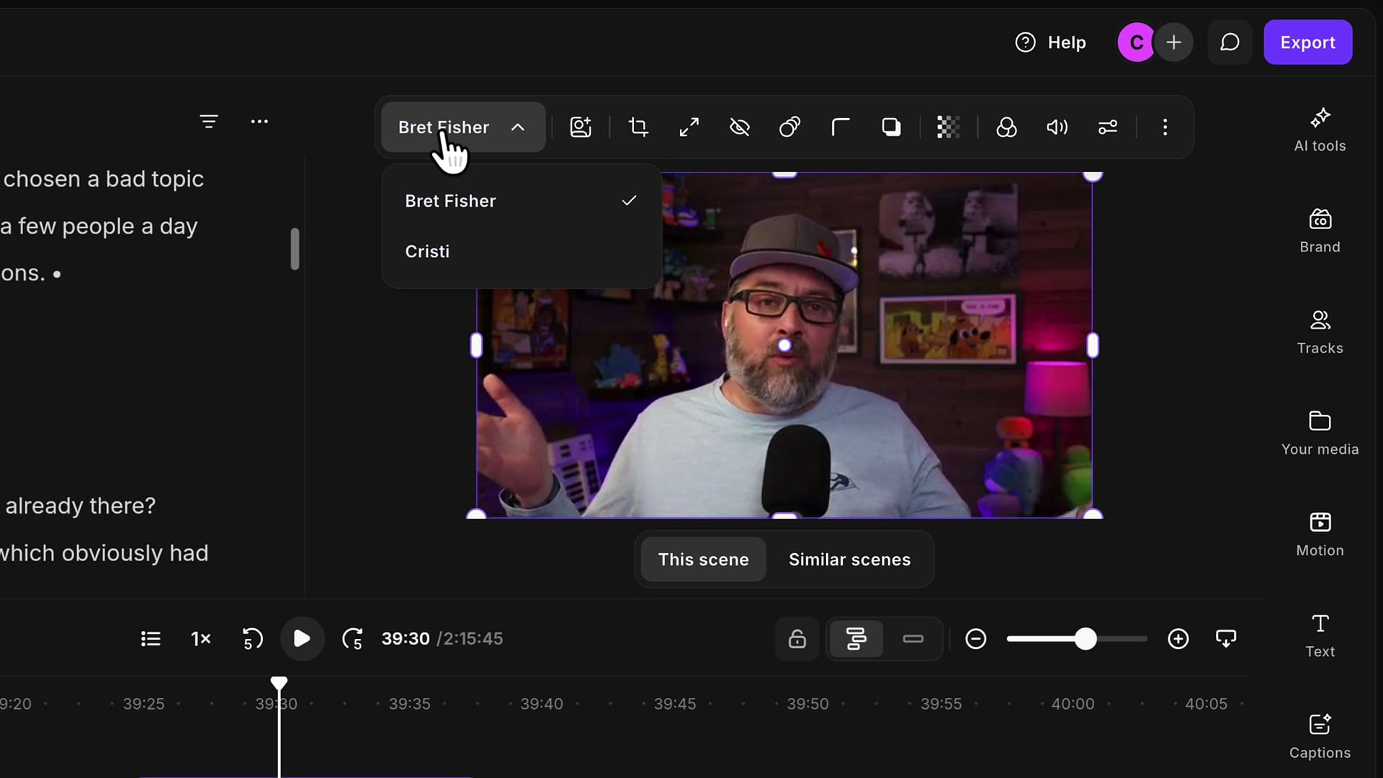Collapse the Bret Fisher speaker dropdown
Screen dimensions: 1383x778
tap(462, 128)
